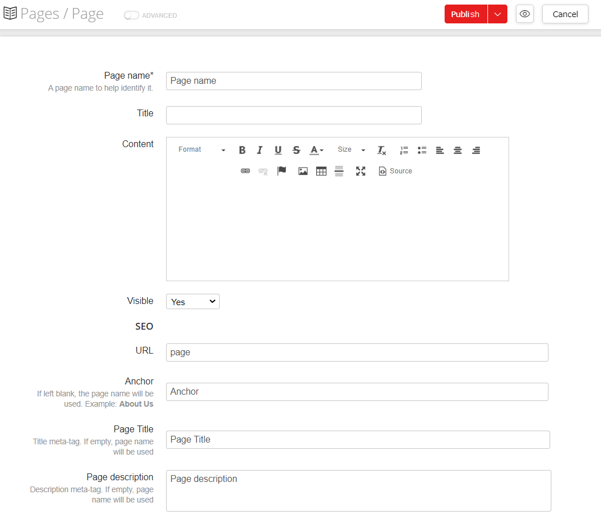Open the Publish split-button arrow
This screenshot has width=601, height=523.
tap(497, 14)
